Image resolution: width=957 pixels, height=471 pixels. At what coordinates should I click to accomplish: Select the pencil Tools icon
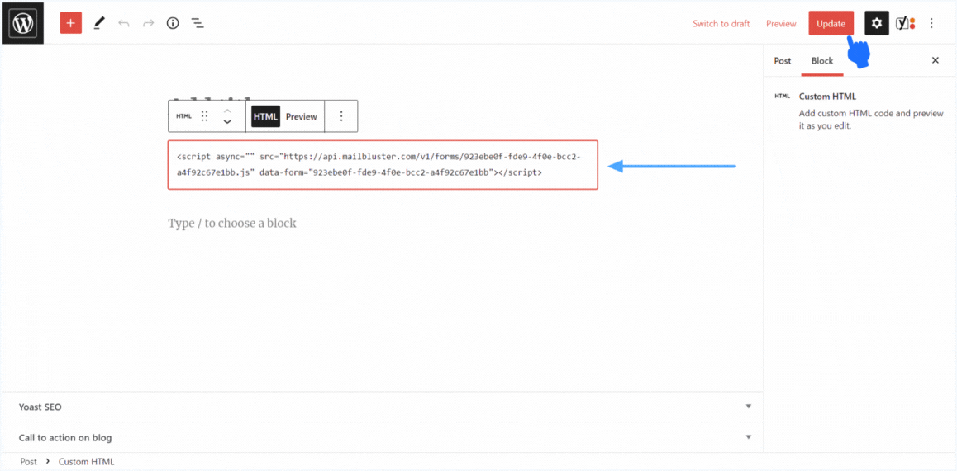pos(99,23)
